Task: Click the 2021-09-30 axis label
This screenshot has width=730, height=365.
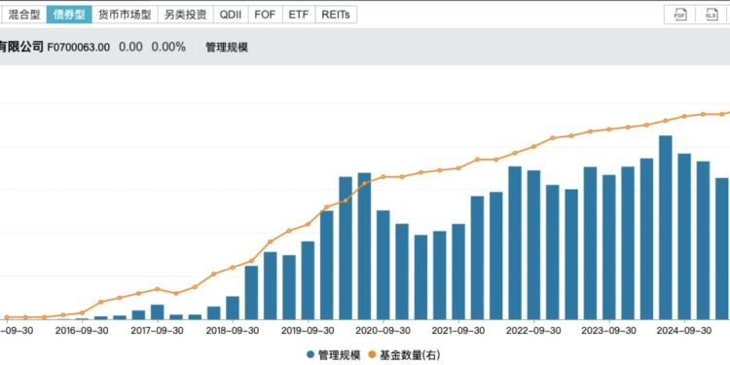Action: click(459, 331)
